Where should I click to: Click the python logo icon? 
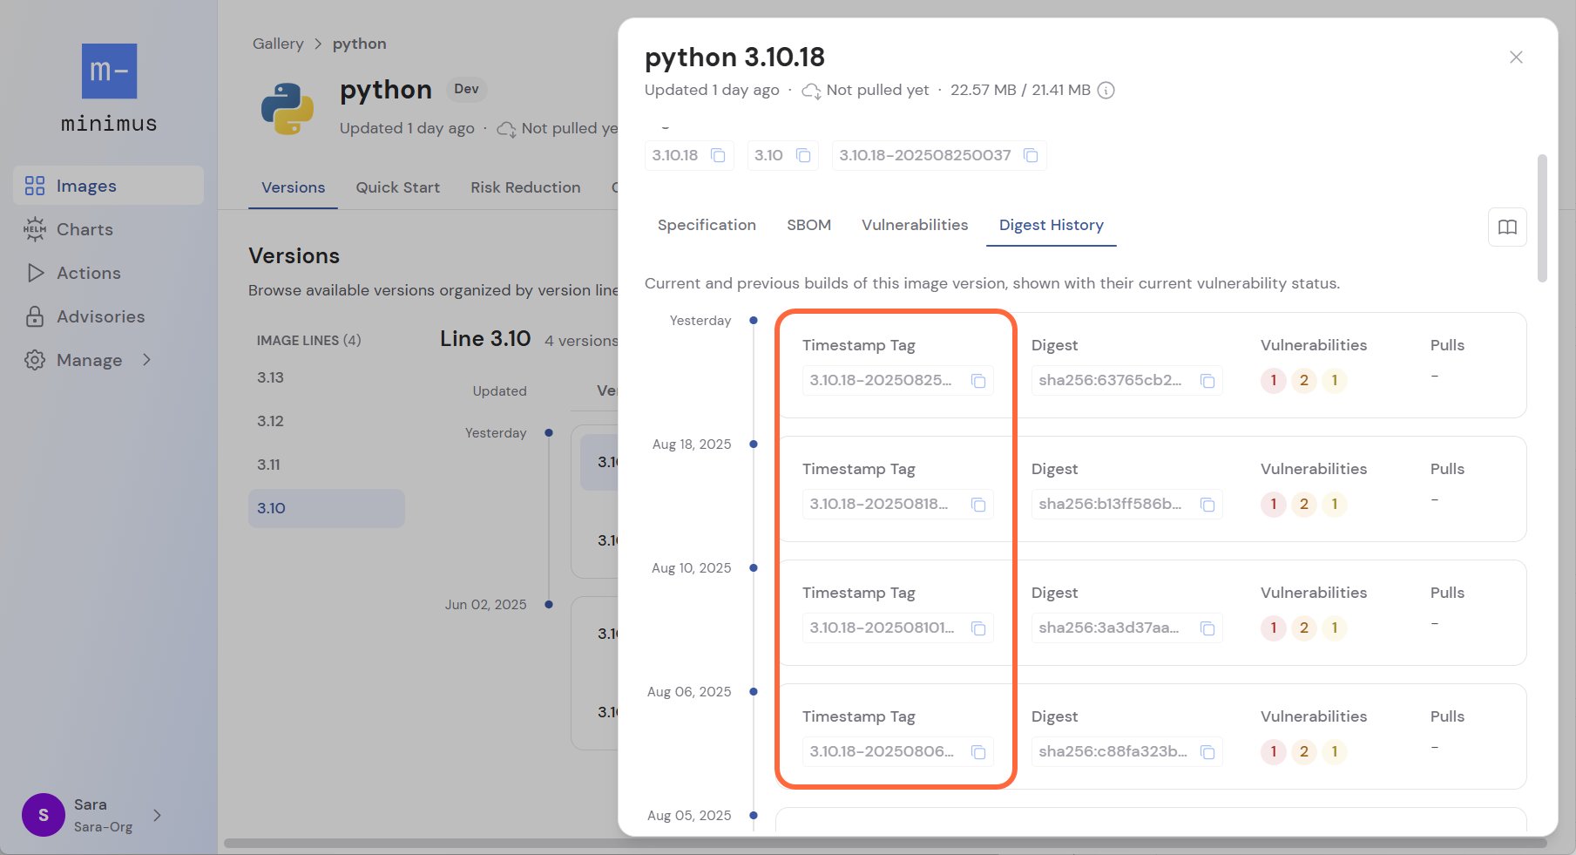tap(287, 109)
